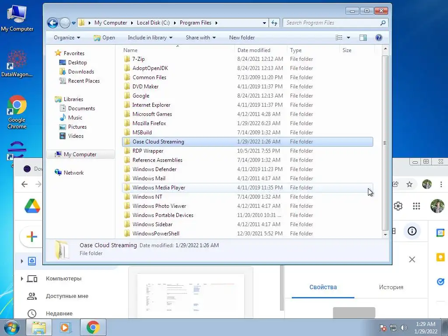Select the Google folder icon

pos(127,96)
